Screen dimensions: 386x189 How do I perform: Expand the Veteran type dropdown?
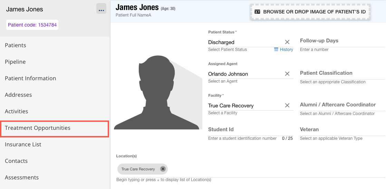tap(342, 130)
